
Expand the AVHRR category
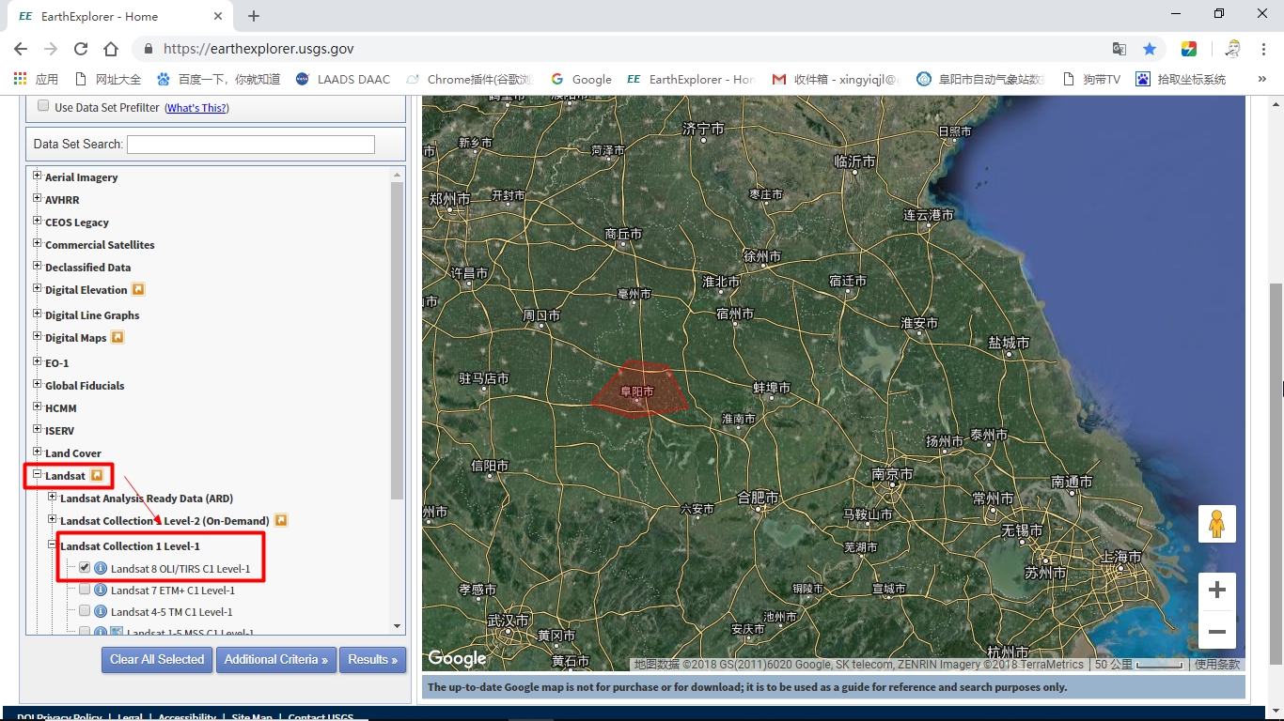click(38, 198)
